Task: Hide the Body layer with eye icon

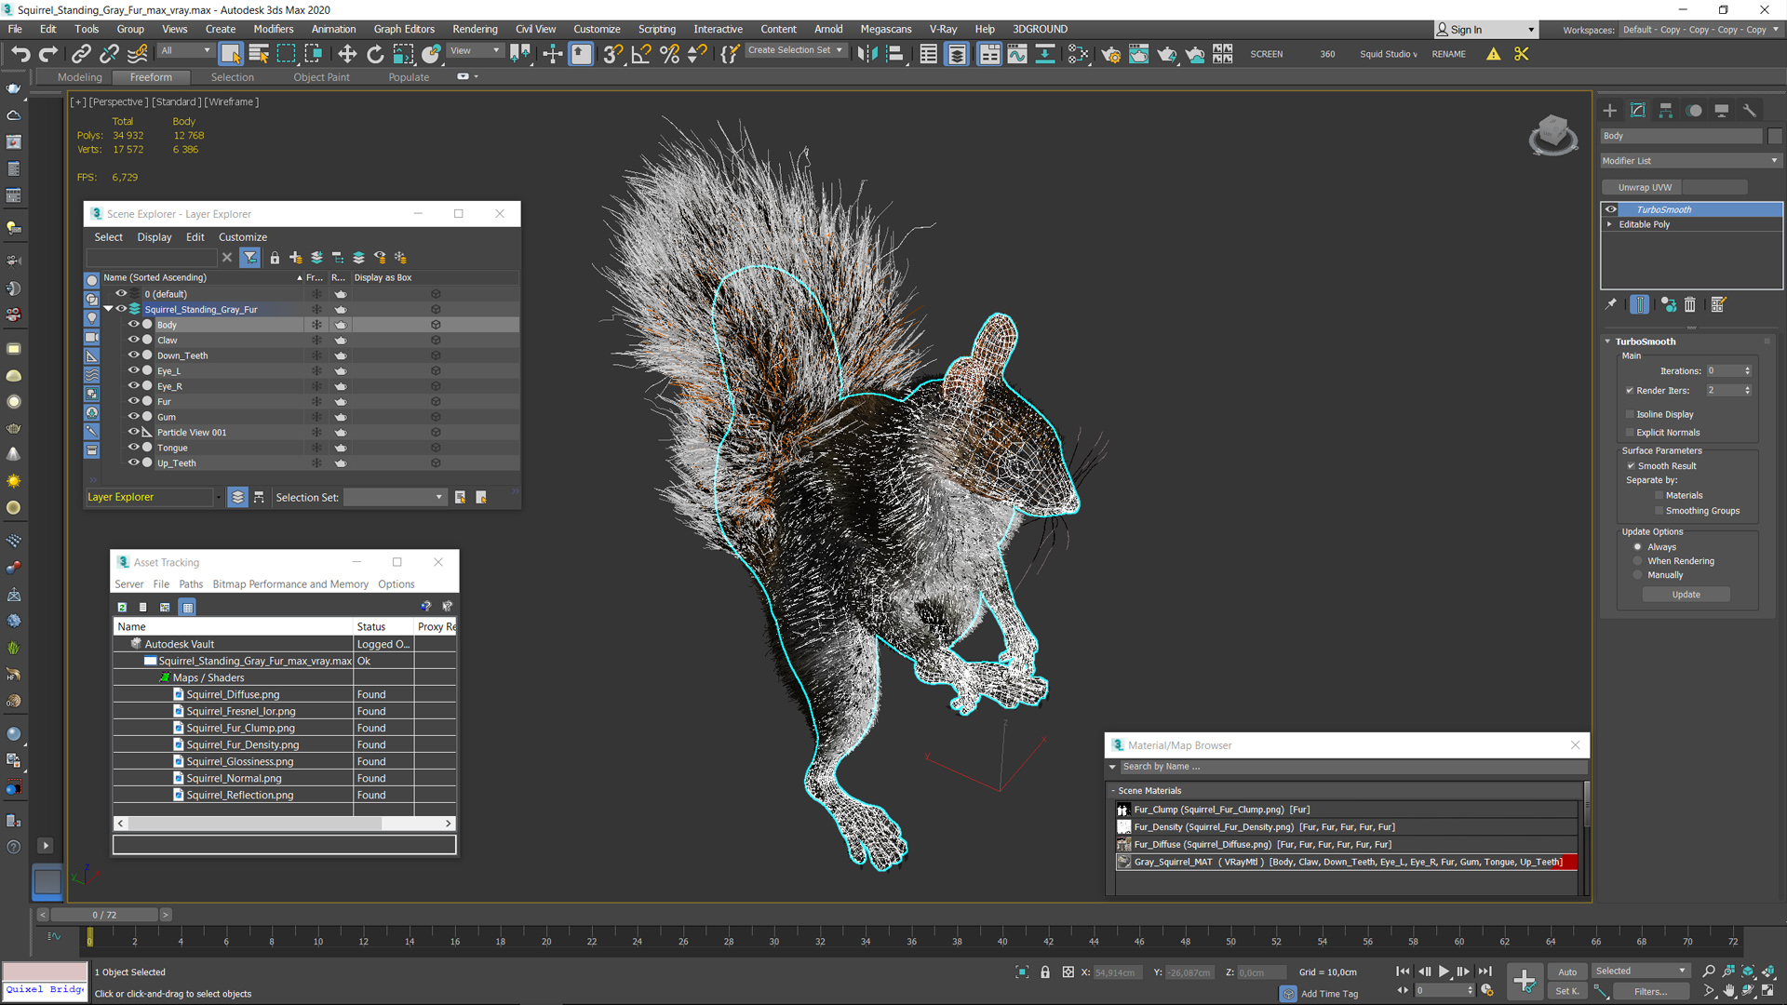Action: [x=133, y=325]
